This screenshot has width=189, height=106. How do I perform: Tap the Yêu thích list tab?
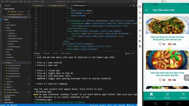click(x=183, y=96)
